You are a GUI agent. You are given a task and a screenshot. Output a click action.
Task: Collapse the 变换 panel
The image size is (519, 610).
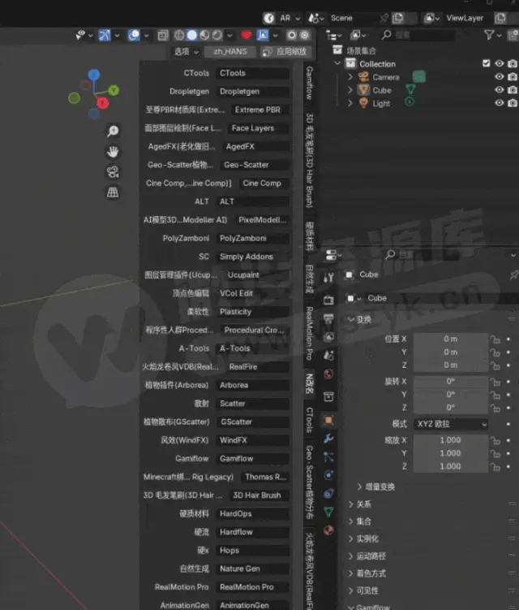(x=360, y=319)
